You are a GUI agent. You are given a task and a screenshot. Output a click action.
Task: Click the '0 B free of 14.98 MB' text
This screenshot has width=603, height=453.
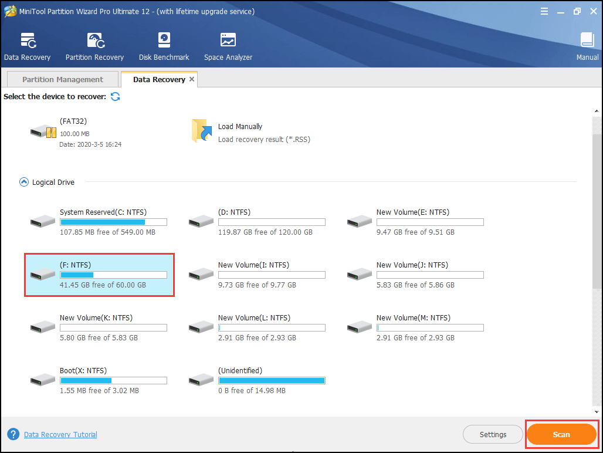coord(252,390)
